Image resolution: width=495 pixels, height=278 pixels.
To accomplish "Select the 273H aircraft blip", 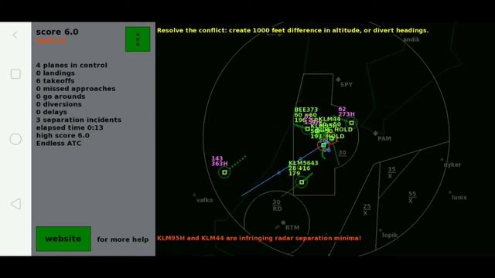I will (351, 123).
